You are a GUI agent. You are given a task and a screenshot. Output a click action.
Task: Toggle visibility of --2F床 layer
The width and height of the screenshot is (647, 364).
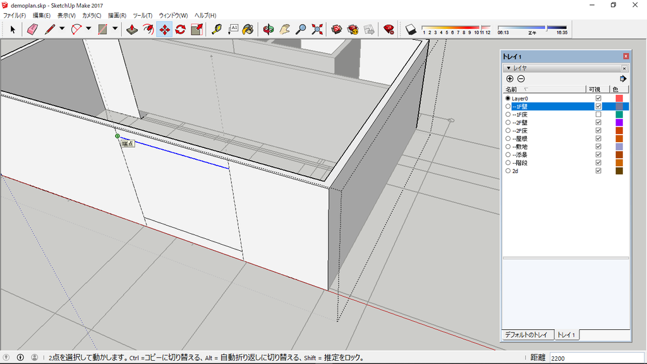[598, 130]
